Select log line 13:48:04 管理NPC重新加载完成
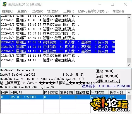132x114 pixels. [x=40, y=20]
